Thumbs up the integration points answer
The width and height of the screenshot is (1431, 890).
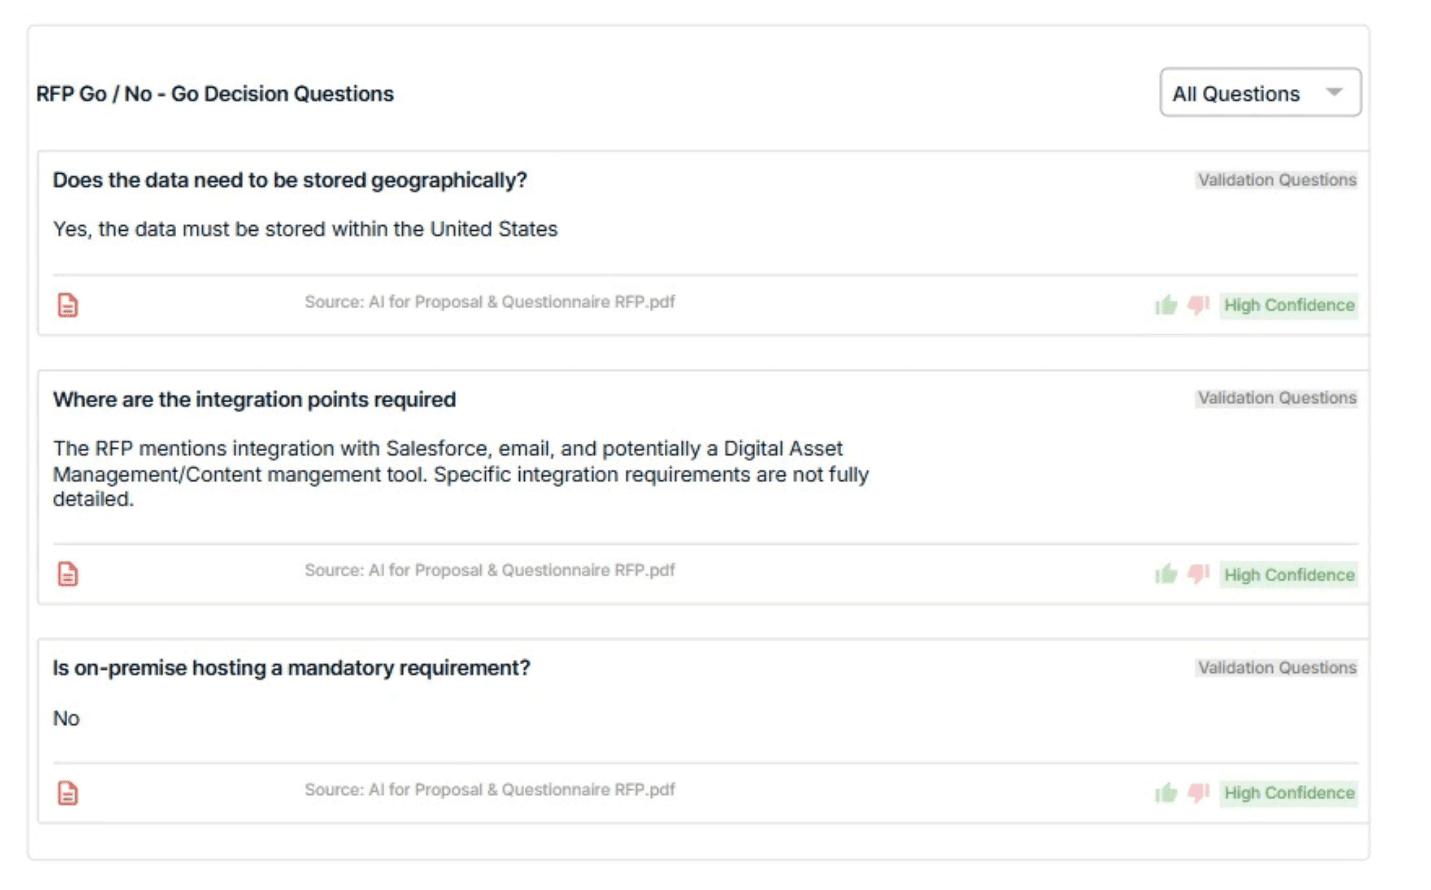[x=1166, y=574]
